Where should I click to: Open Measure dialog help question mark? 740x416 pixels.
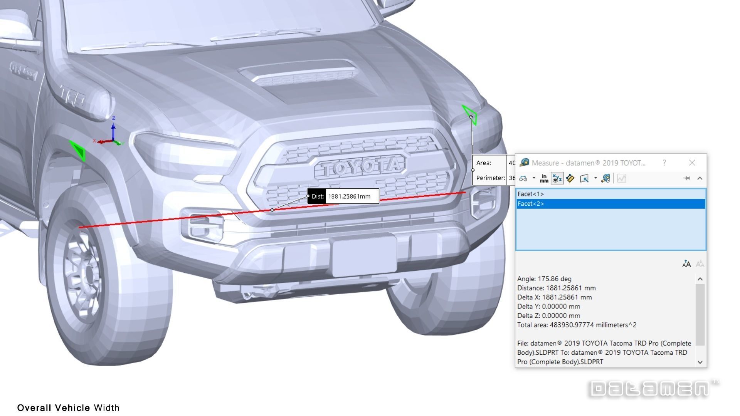(x=664, y=163)
